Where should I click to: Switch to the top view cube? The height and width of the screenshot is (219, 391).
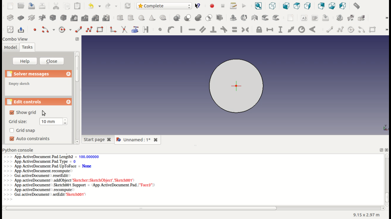[297, 6]
